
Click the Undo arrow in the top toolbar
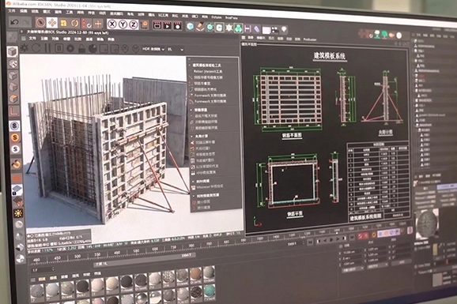click(x=14, y=22)
